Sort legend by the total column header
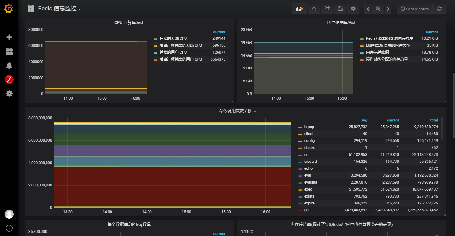The width and height of the screenshot is (455, 236). (x=434, y=120)
